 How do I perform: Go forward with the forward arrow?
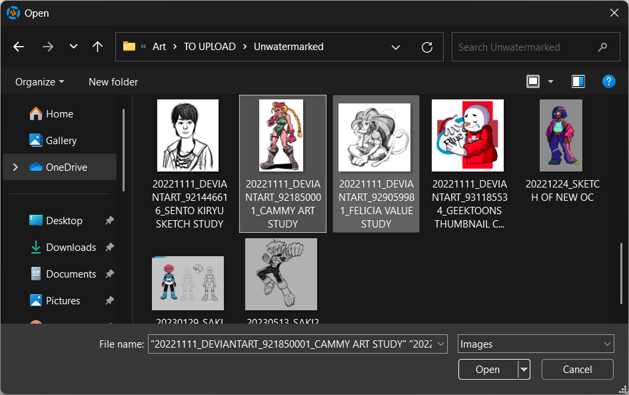tap(48, 47)
